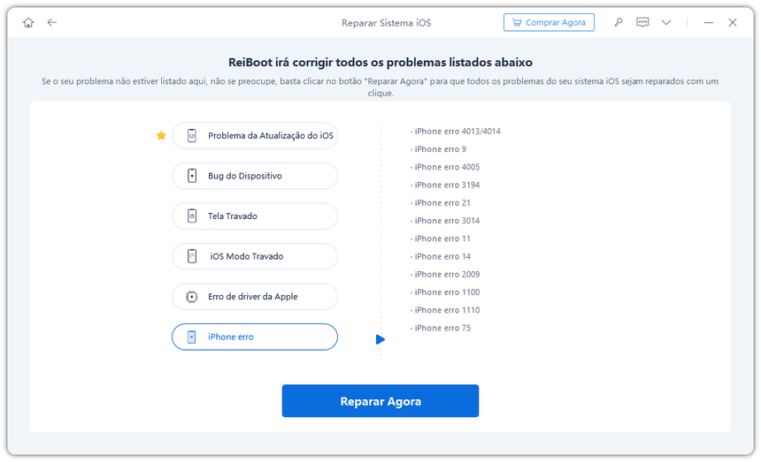761x462 pixels.
Task: Switch to Tela Travado category
Action: coord(255,216)
